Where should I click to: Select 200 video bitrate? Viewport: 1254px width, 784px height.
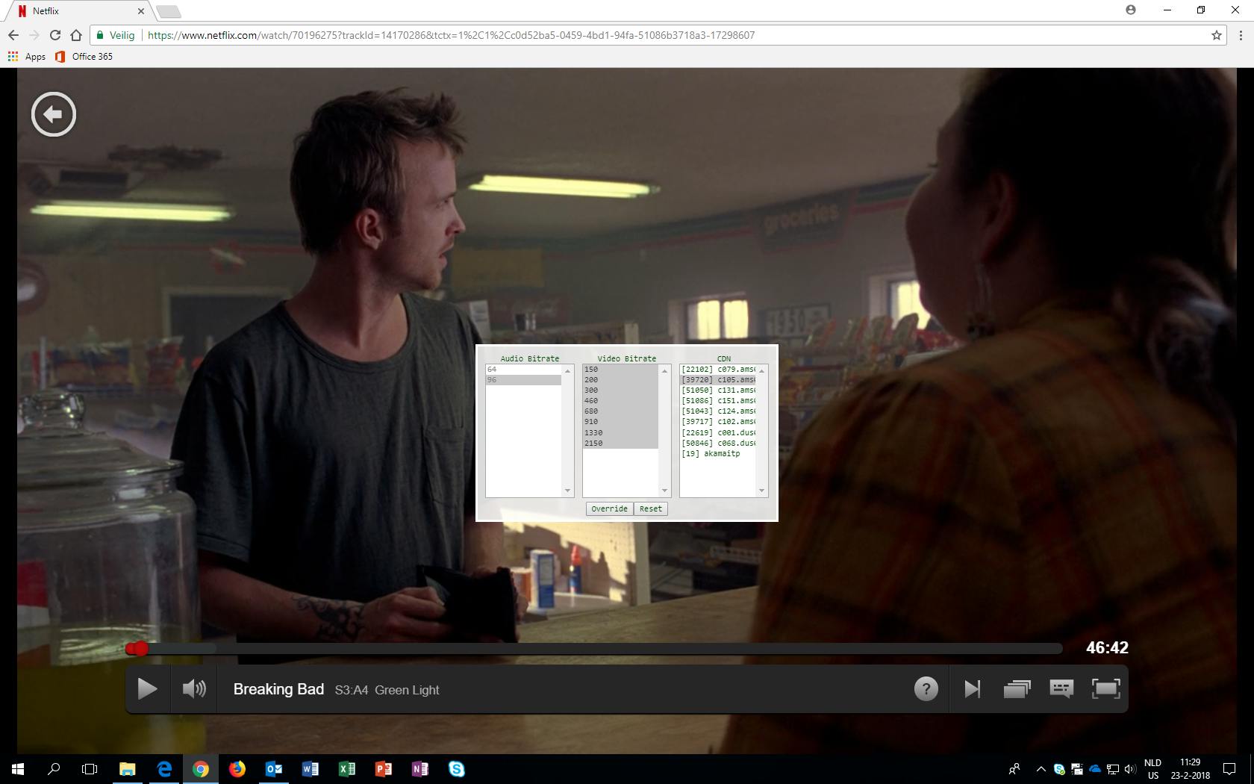click(620, 380)
